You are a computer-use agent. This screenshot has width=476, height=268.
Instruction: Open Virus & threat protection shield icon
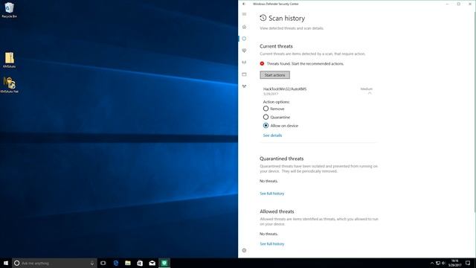point(244,39)
